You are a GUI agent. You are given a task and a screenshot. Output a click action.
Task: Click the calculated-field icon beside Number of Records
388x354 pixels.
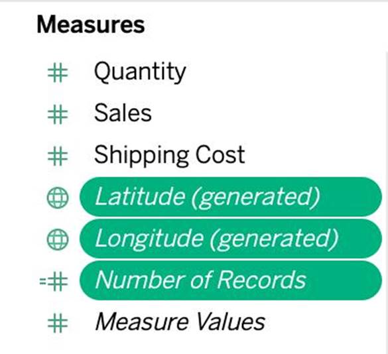click(x=54, y=281)
